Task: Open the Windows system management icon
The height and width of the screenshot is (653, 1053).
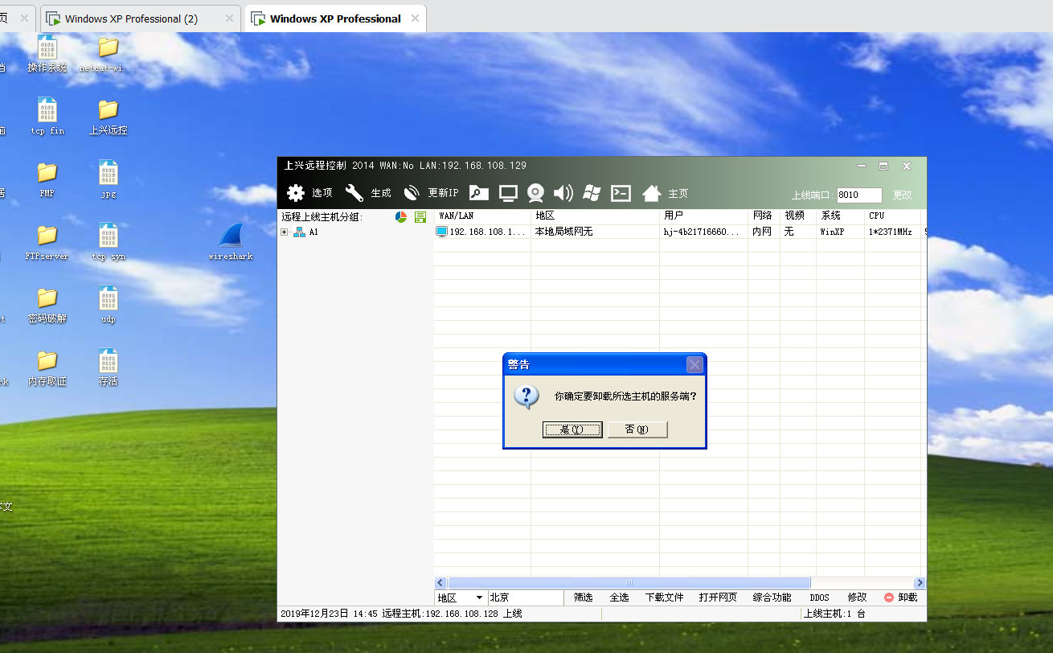Action: 592,193
